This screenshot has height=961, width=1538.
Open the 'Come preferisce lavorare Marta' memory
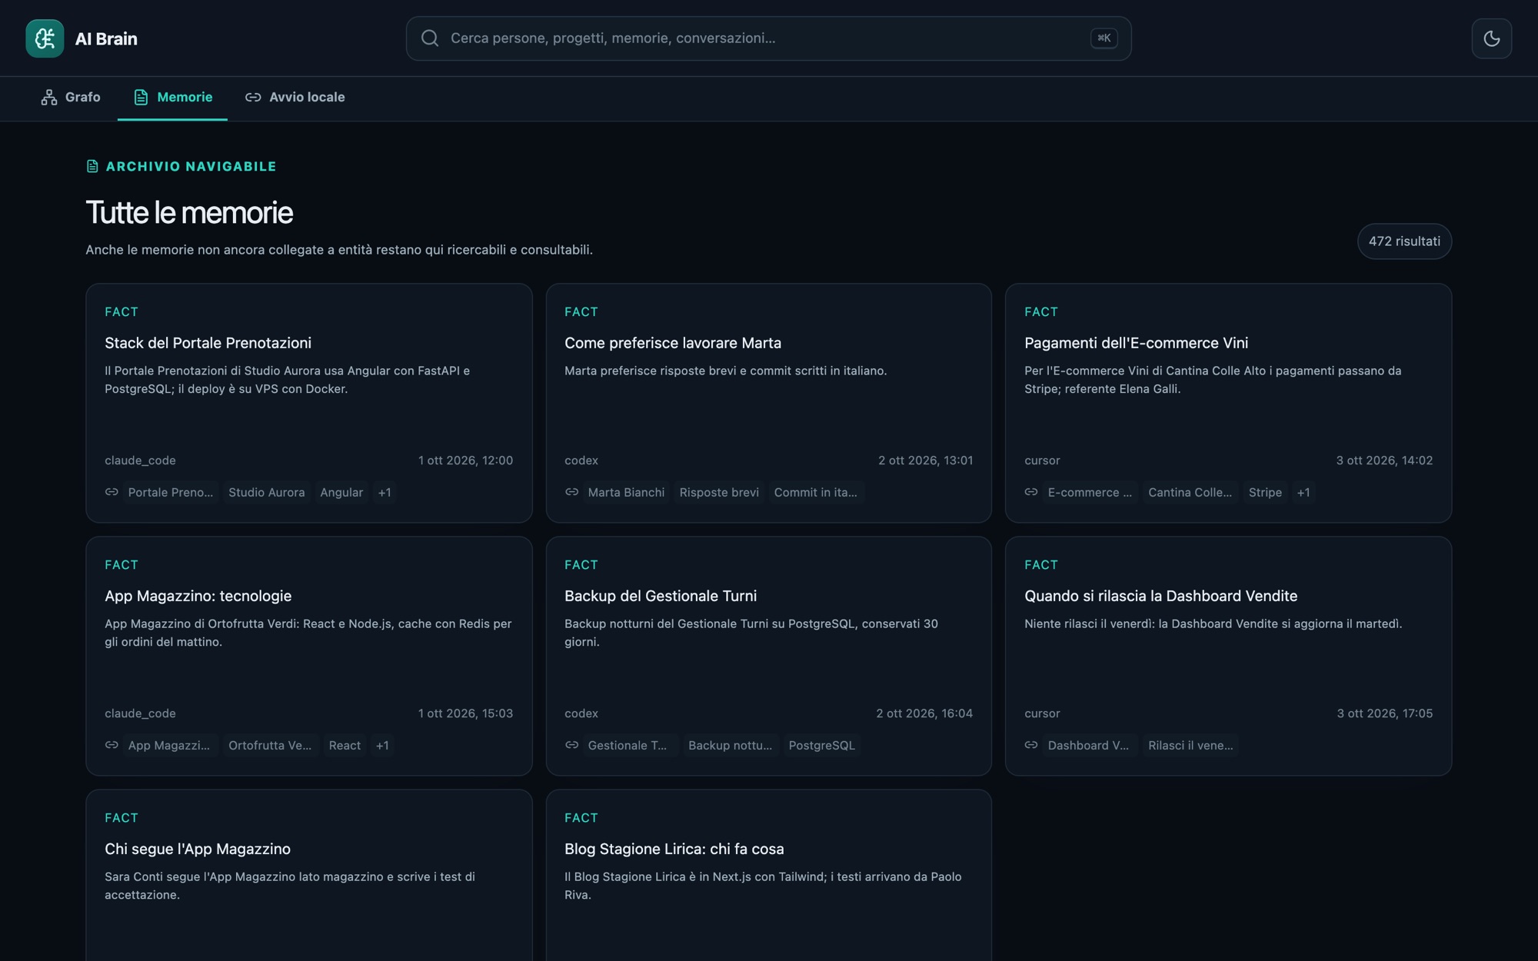click(x=768, y=403)
